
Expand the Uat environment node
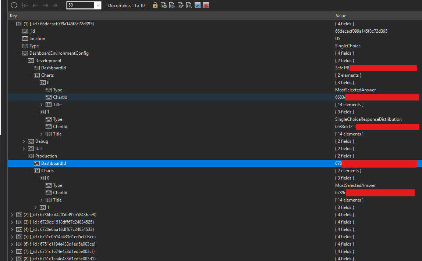(x=24, y=149)
